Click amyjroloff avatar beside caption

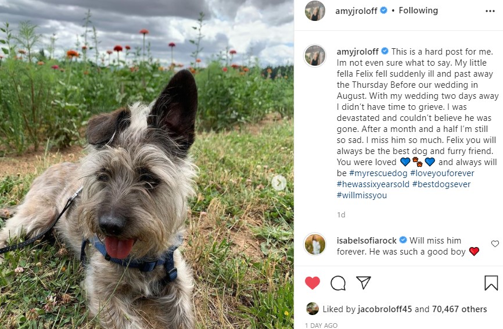[315, 56]
